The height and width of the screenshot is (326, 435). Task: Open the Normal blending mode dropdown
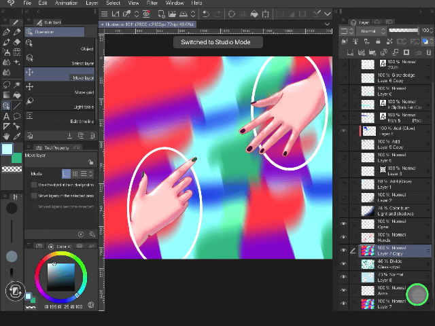coord(371,31)
